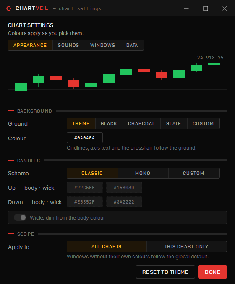Close the chart settings window
Viewport: 235px width, 284px height.
225,8
